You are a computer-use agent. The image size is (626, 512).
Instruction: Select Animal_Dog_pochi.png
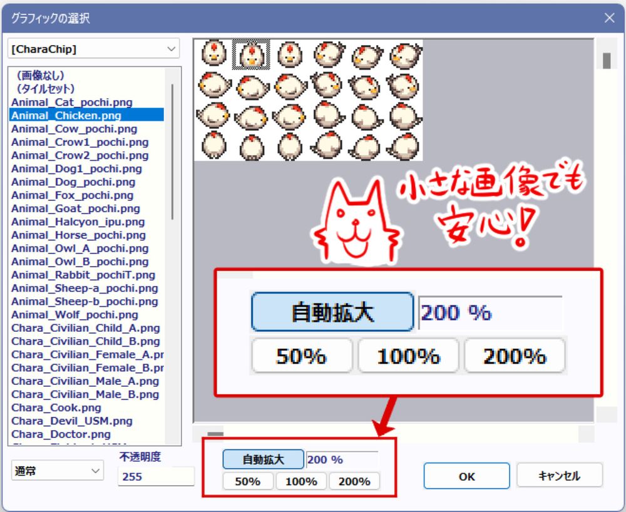tap(86, 182)
